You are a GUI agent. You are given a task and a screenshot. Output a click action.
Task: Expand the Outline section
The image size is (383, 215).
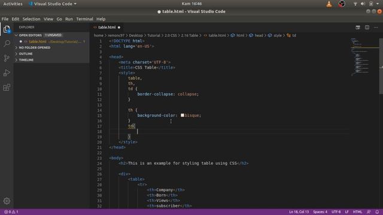coord(26,54)
